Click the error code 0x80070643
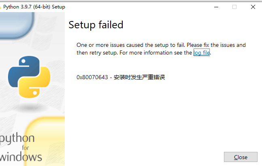The image size is (262, 166). pos(92,77)
